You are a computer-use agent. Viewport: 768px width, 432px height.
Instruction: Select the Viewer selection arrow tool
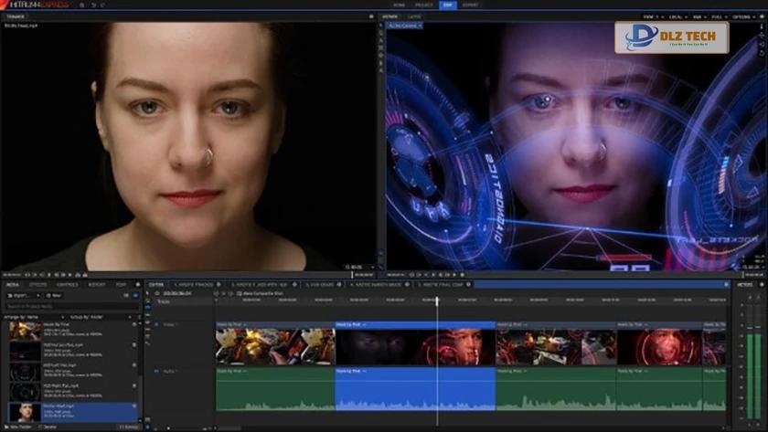[x=381, y=26]
